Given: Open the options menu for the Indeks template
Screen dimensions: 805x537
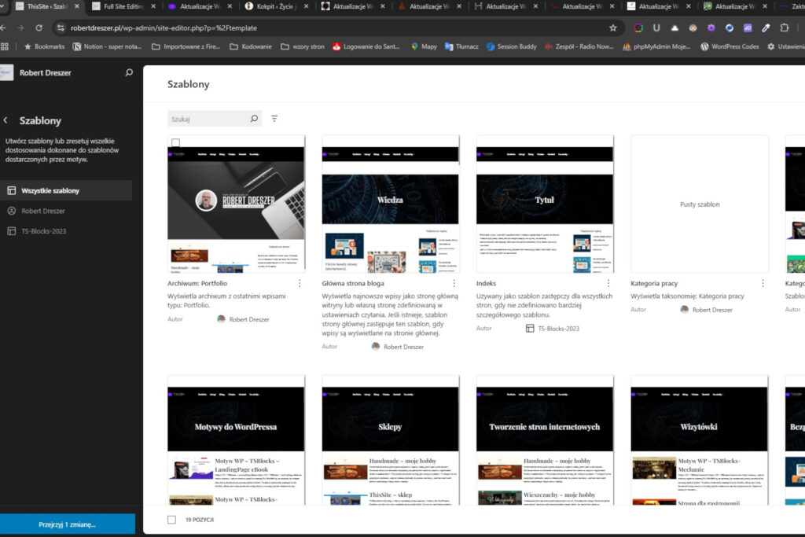Looking at the screenshot, I should click(x=607, y=283).
